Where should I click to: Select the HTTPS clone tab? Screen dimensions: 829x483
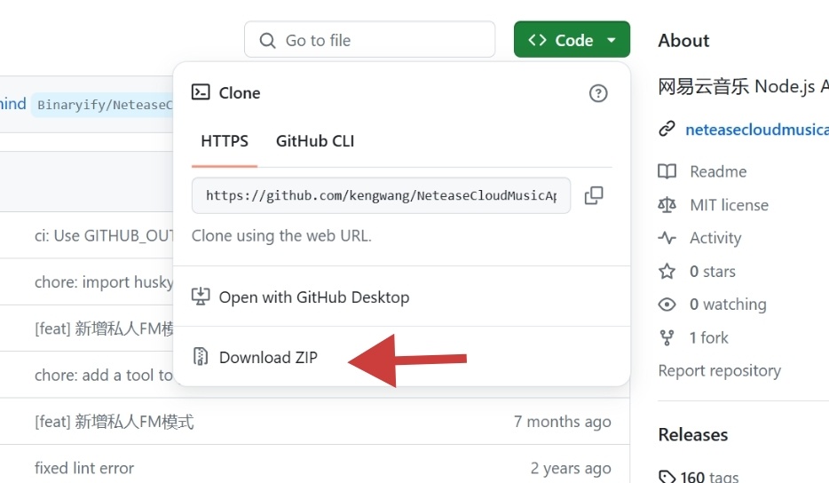pos(225,141)
